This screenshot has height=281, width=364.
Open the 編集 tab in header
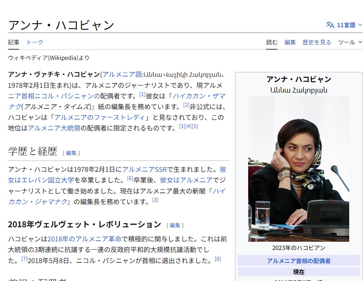[290, 42]
